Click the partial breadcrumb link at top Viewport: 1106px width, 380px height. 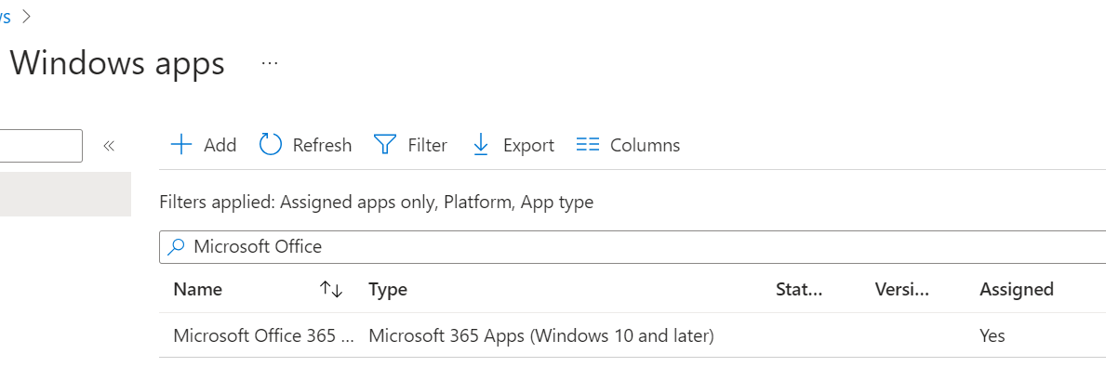(5, 17)
